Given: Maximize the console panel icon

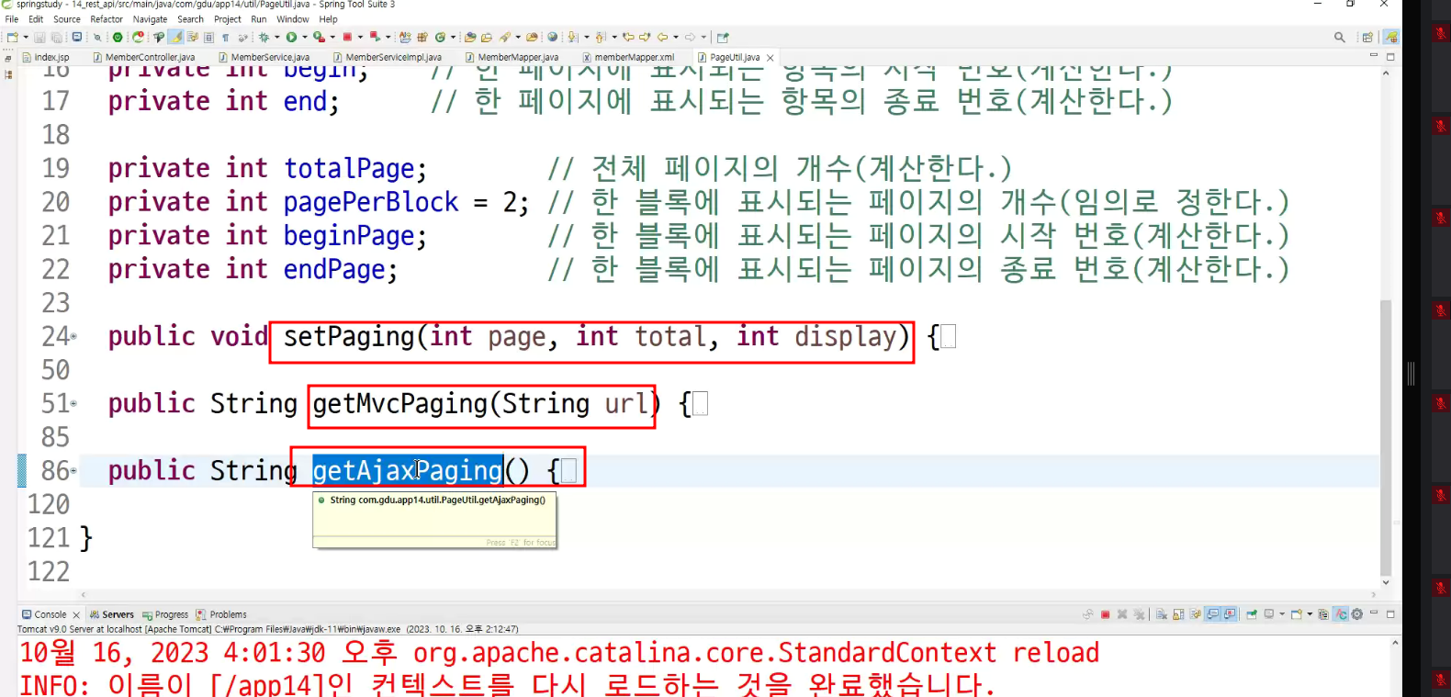Looking at the screenshot, I should [x=1390, y=614].
